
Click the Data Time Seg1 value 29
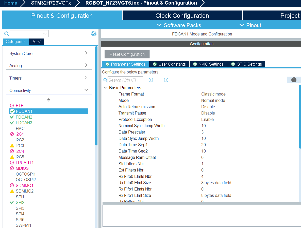coord(204,145)
